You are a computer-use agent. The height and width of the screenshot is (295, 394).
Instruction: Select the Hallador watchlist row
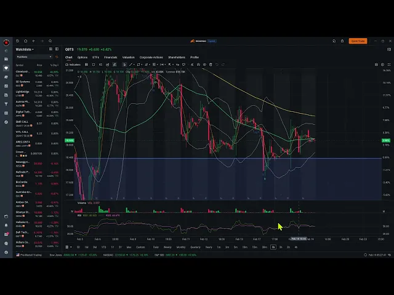click(37, 224)
